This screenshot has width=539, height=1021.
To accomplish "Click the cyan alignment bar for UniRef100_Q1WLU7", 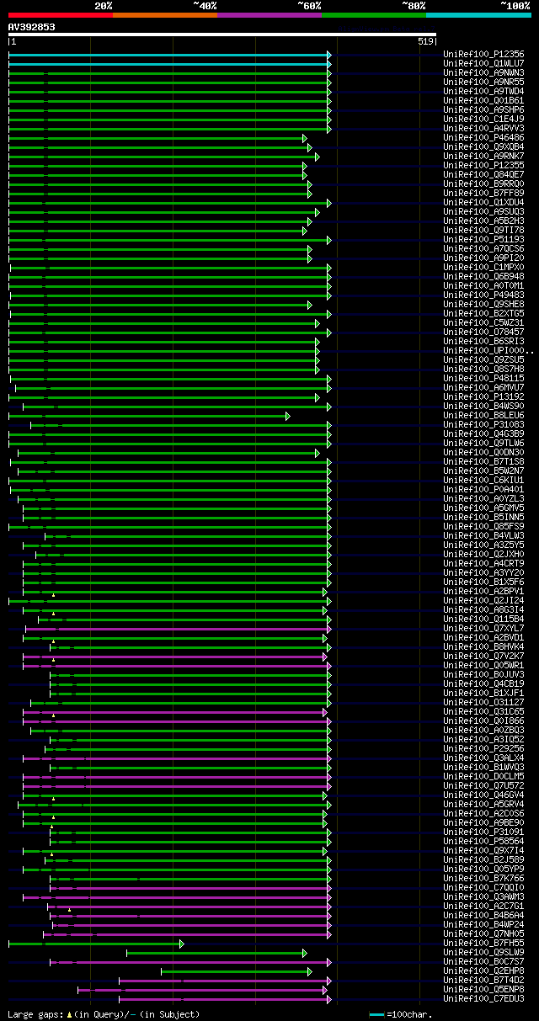I will (x=169, y=63).
